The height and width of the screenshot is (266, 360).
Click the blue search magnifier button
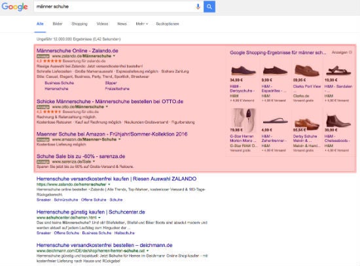209,7
